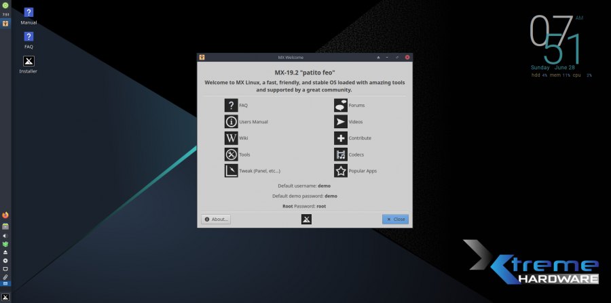Open the Wiki entry
The image size is (611, 303).
(x=232, y=138)
